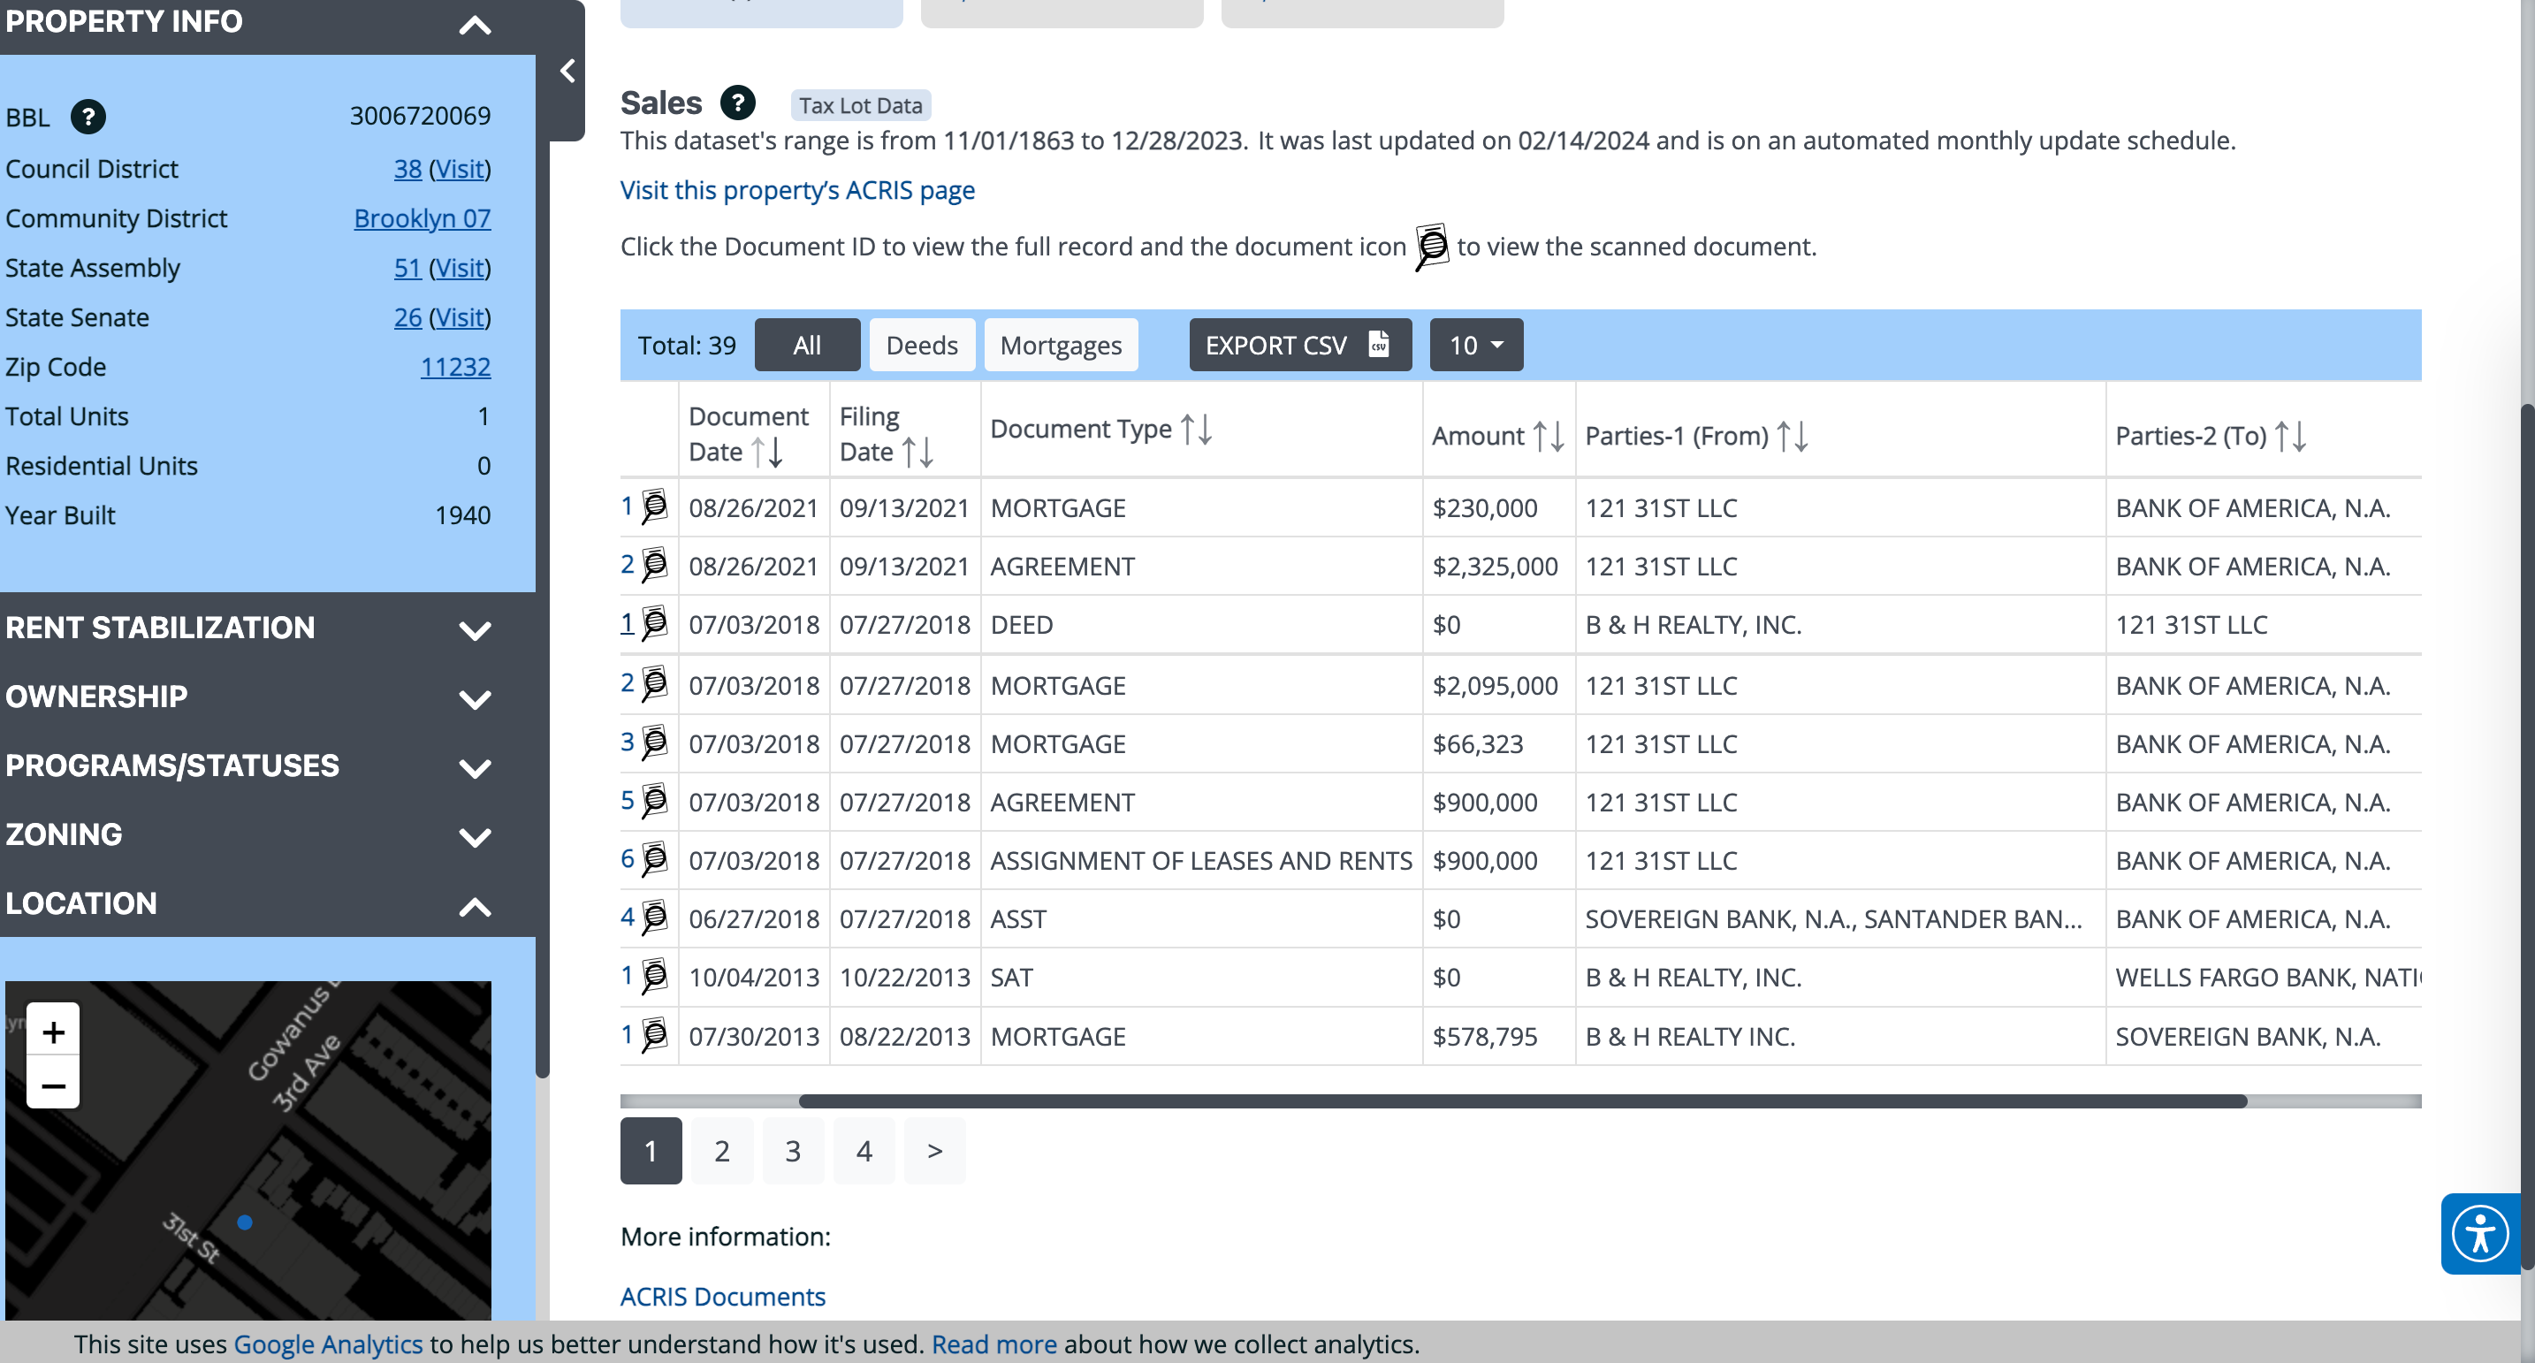This screenshot has height=1363, width=2535.
Task: Click the Export CSV button
Action: (x=1299, y=346)
